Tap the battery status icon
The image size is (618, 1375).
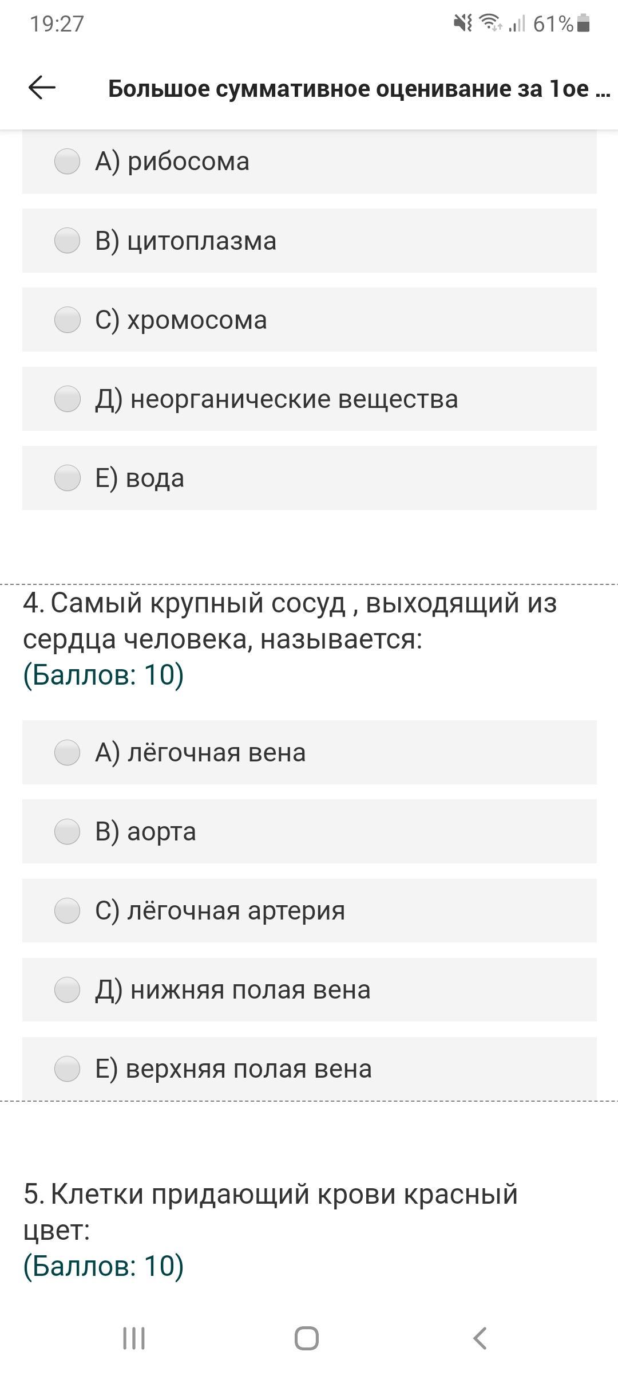click(x=584, y=23)
